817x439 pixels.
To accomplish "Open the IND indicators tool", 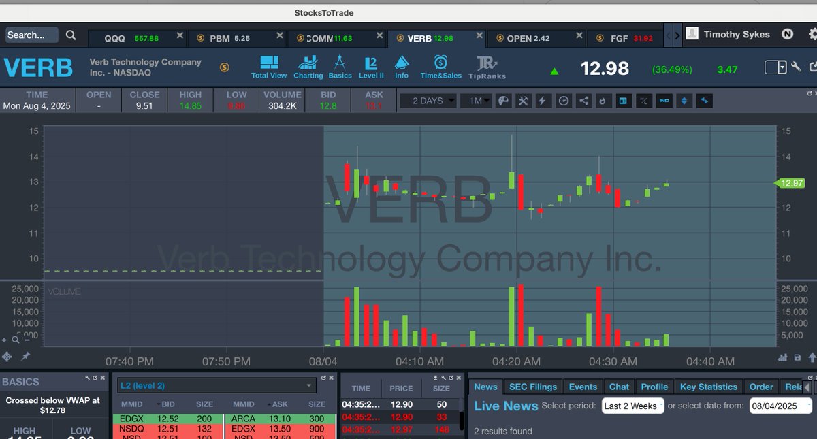I will pos(664,100).
